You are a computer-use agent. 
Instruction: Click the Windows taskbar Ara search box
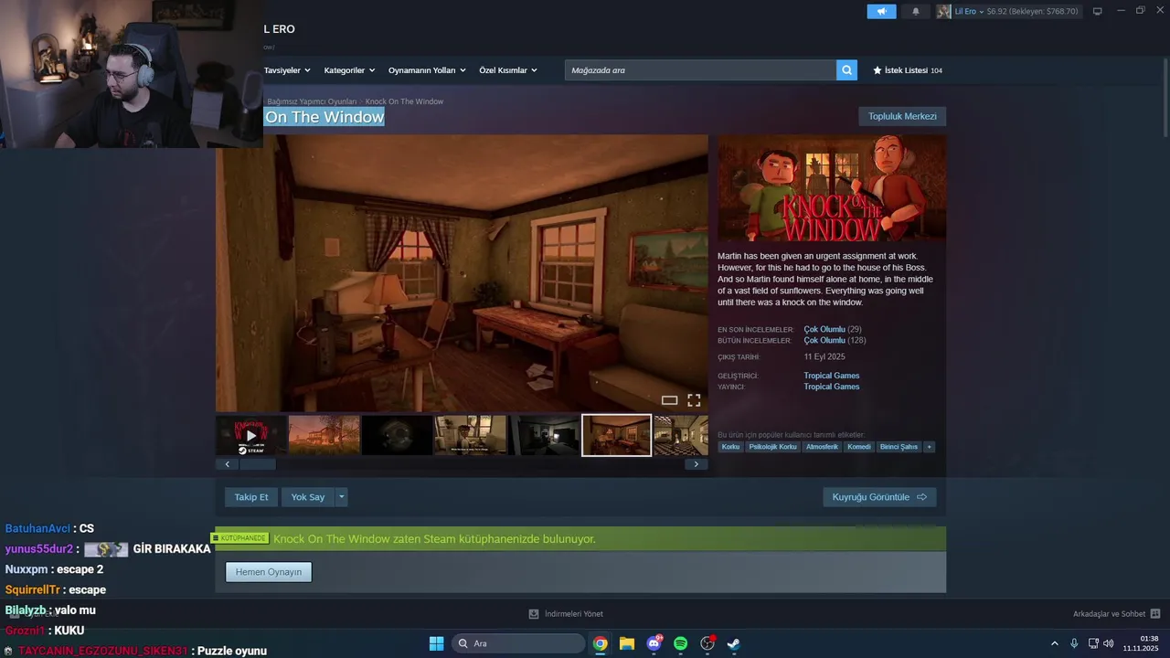click(x=517, y=643)
